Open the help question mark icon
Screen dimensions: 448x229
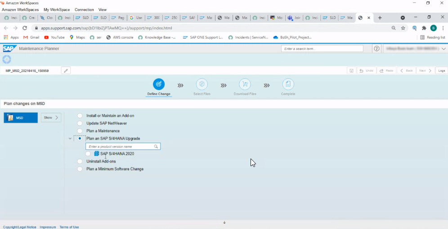pos(376,49)
